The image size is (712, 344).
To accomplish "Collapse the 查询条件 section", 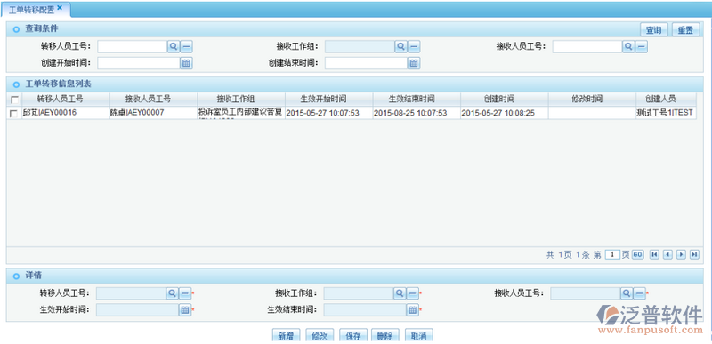I will (x=16, y=29).
